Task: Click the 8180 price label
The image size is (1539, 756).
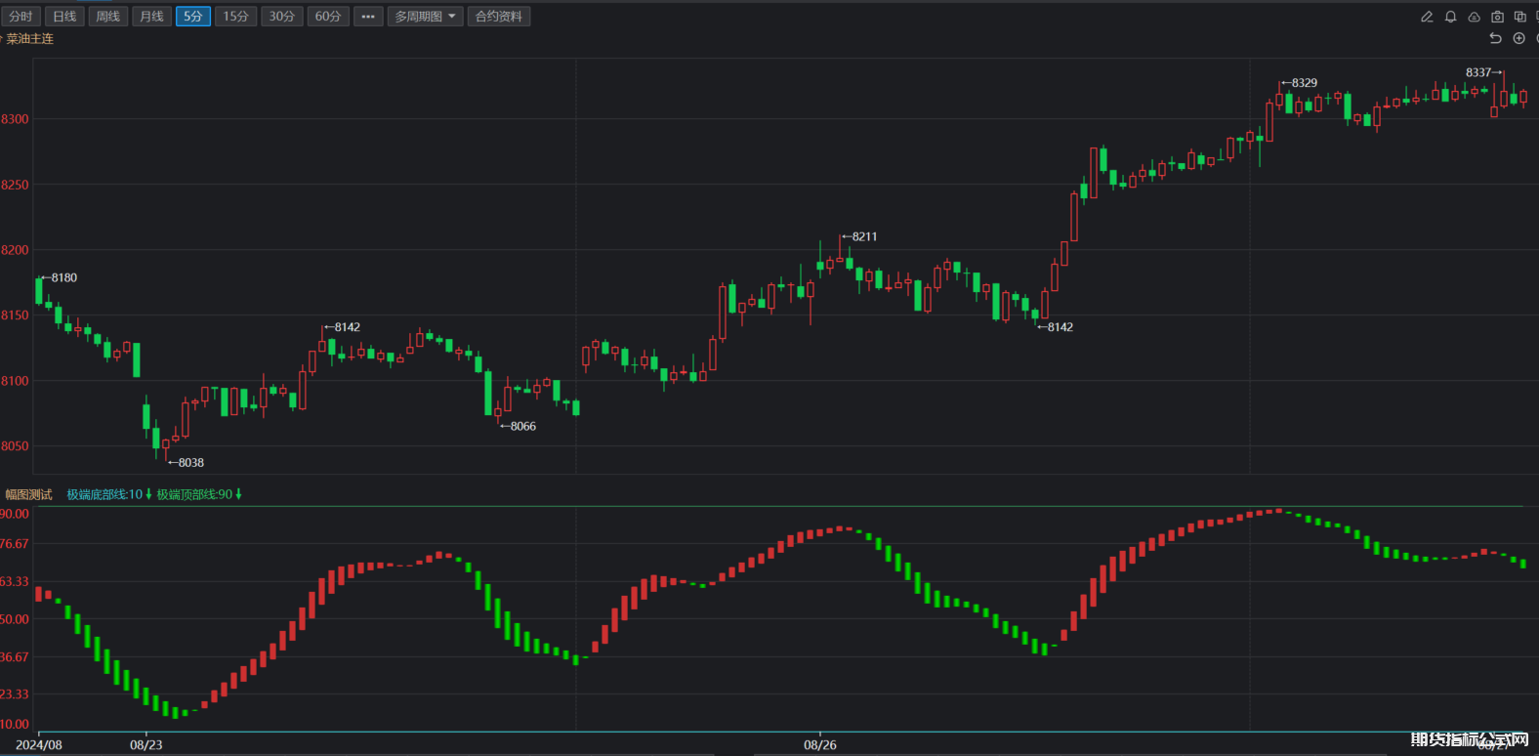Action: (64, 277)
